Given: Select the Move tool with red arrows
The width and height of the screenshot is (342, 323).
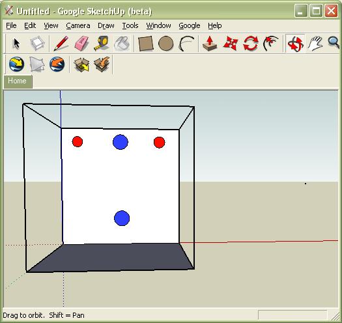Looking at the screenshot, I should click(231, 44).
